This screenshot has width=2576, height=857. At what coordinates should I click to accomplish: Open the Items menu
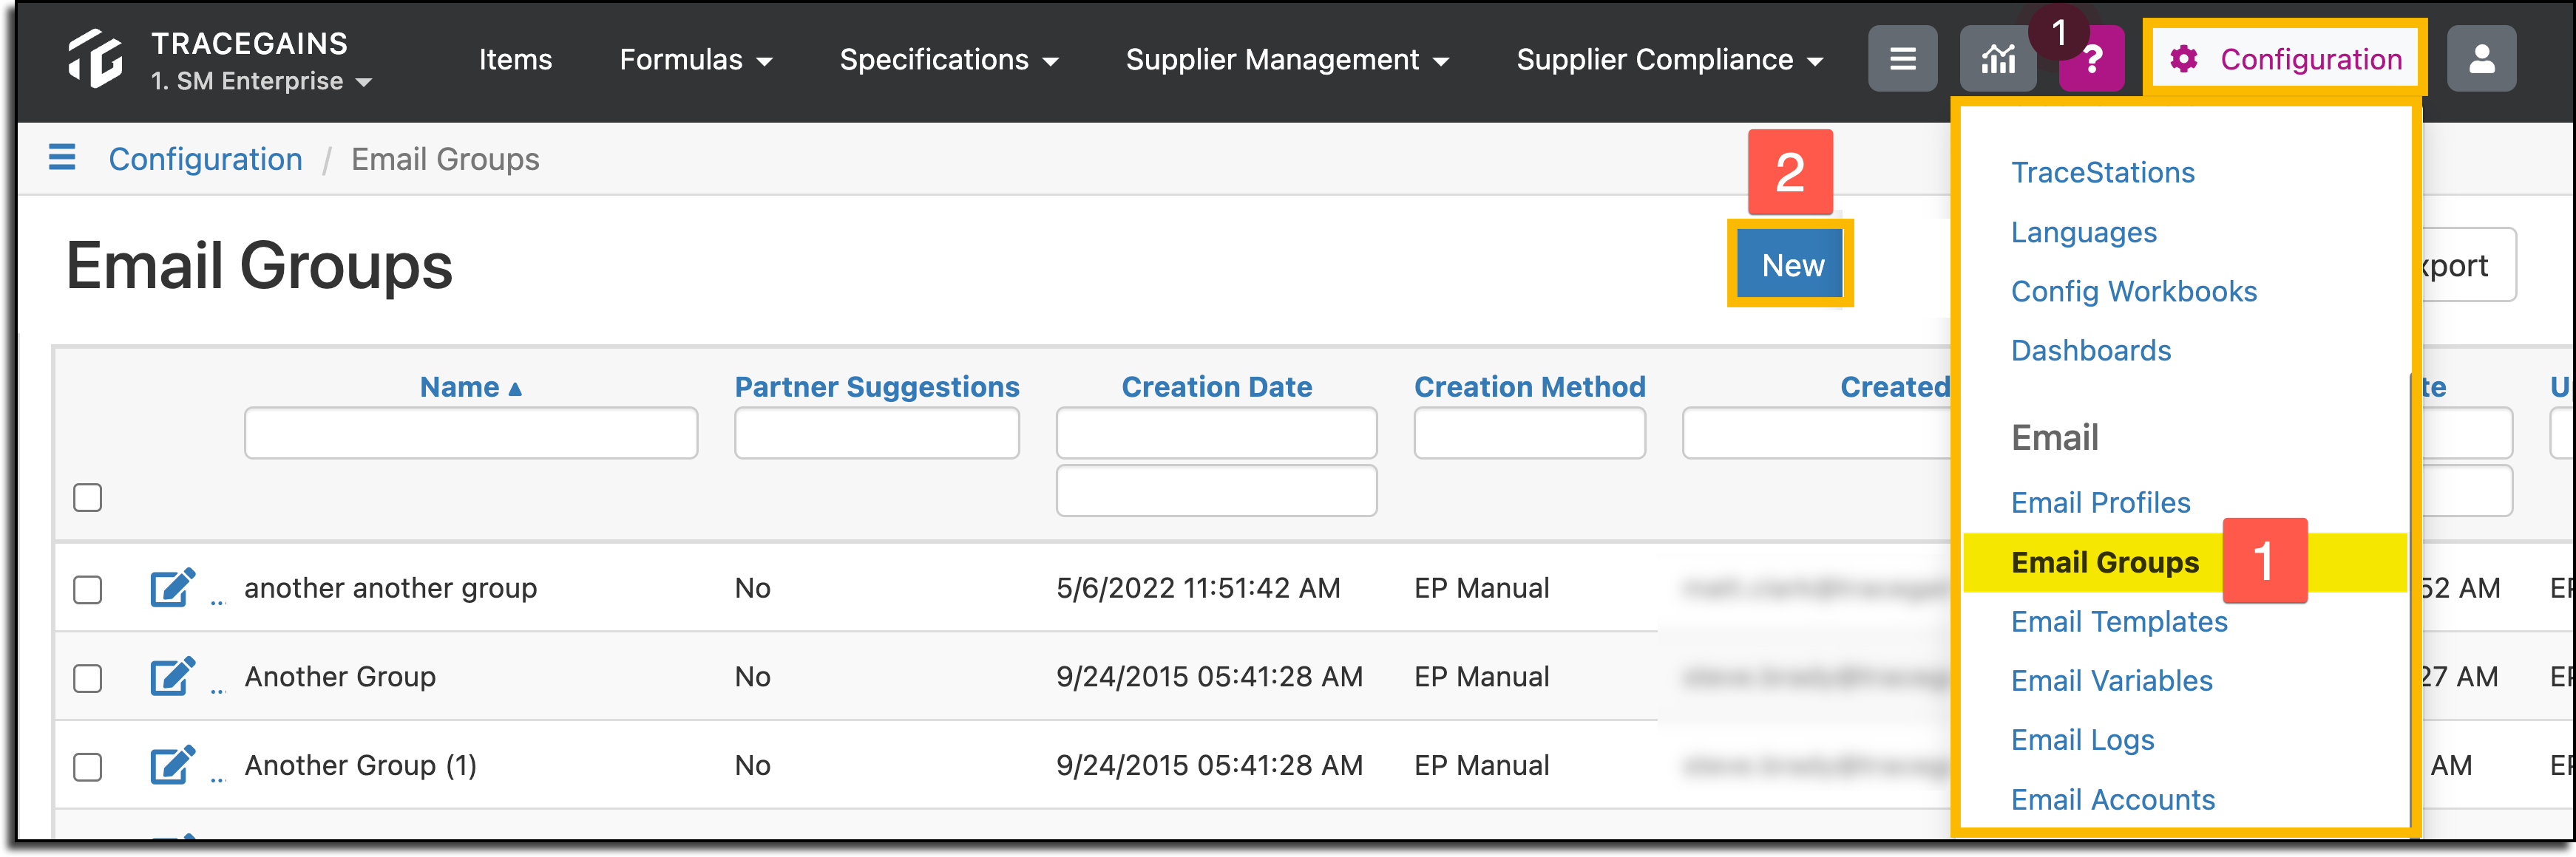515,59
